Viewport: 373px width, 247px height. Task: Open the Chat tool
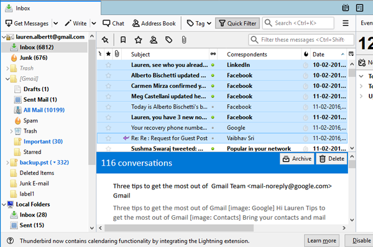(114, 24)
